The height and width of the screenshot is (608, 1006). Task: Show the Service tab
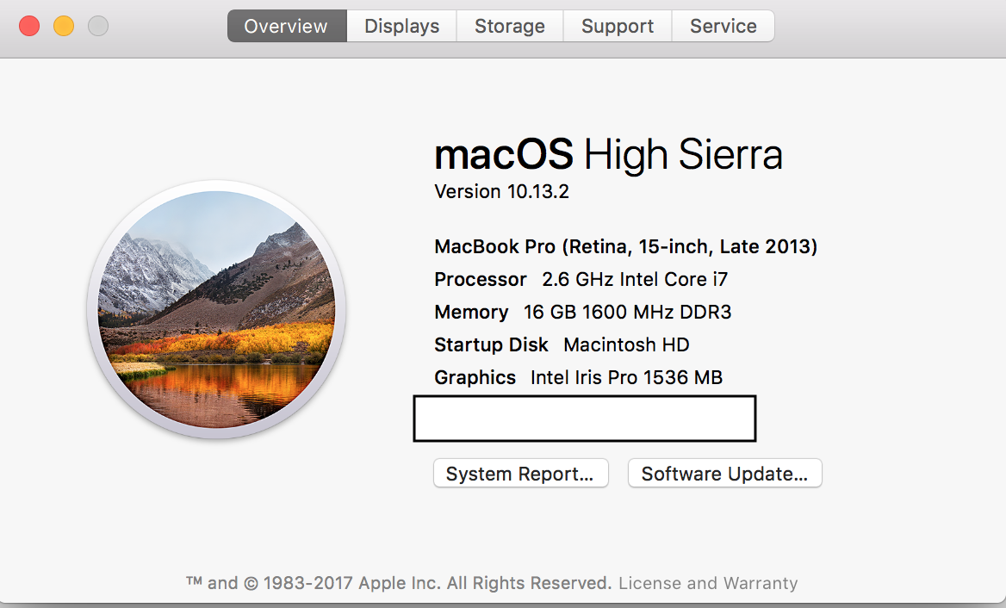point(723,26)
